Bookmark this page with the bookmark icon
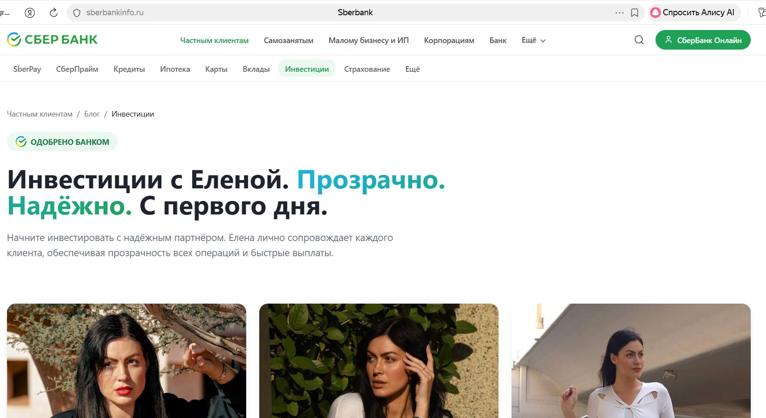This screenshot has height=418, width=766. [x=635, y=13]
